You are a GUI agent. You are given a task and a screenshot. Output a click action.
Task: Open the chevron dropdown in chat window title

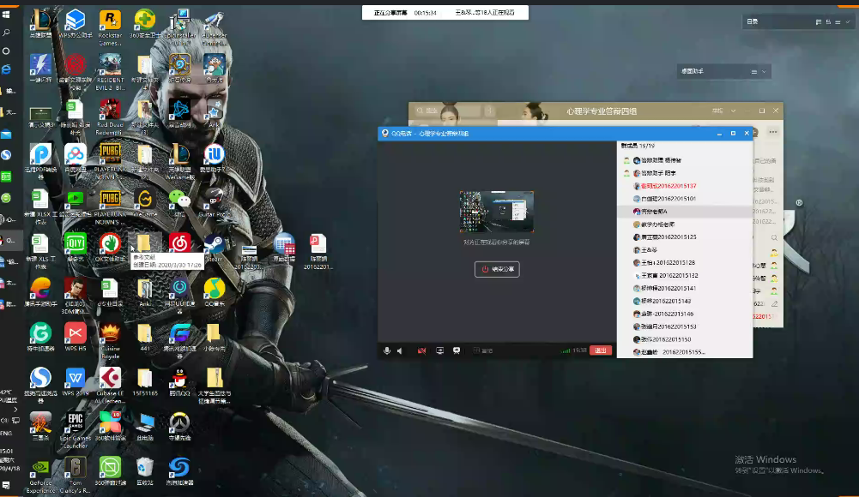(733, 111)
